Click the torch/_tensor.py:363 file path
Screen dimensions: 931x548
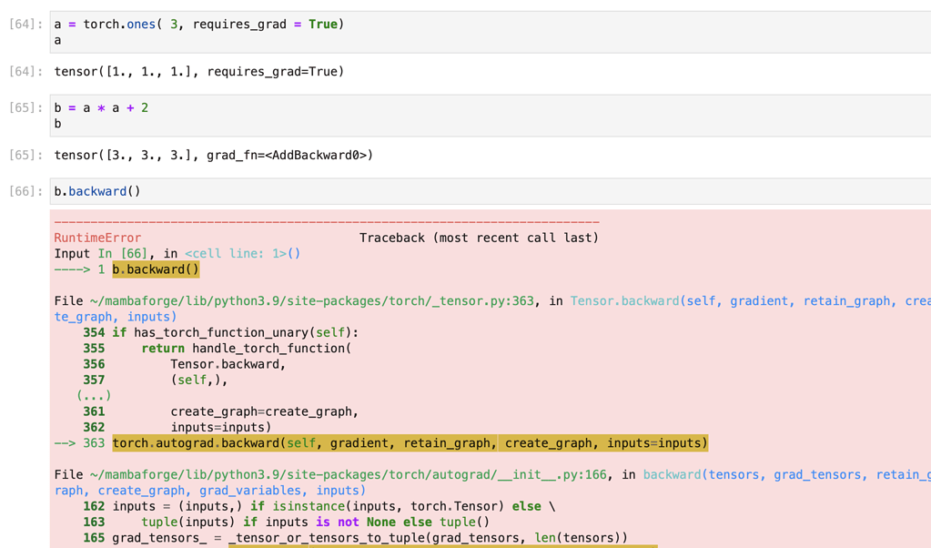pos(311,301)
